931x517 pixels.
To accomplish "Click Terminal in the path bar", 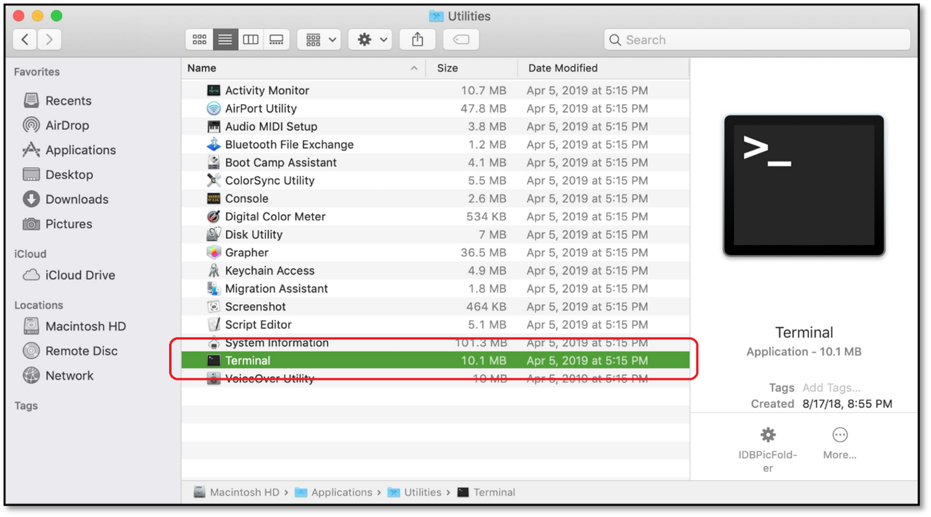I will 487,492.
